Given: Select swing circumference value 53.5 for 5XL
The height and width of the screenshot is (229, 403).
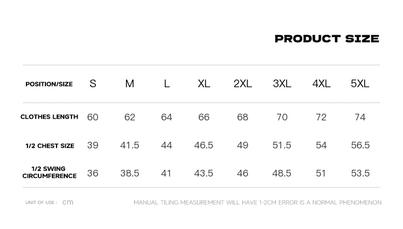Looking at the screenshot, I should [360, 173].
